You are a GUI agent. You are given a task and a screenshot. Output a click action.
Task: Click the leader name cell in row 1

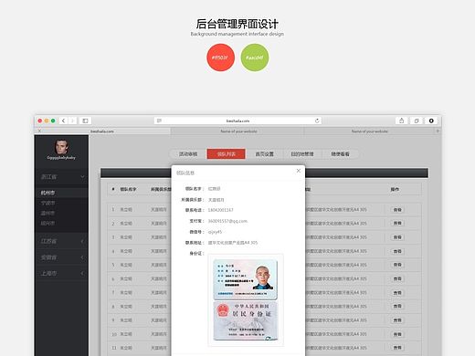tap(126, 210)
